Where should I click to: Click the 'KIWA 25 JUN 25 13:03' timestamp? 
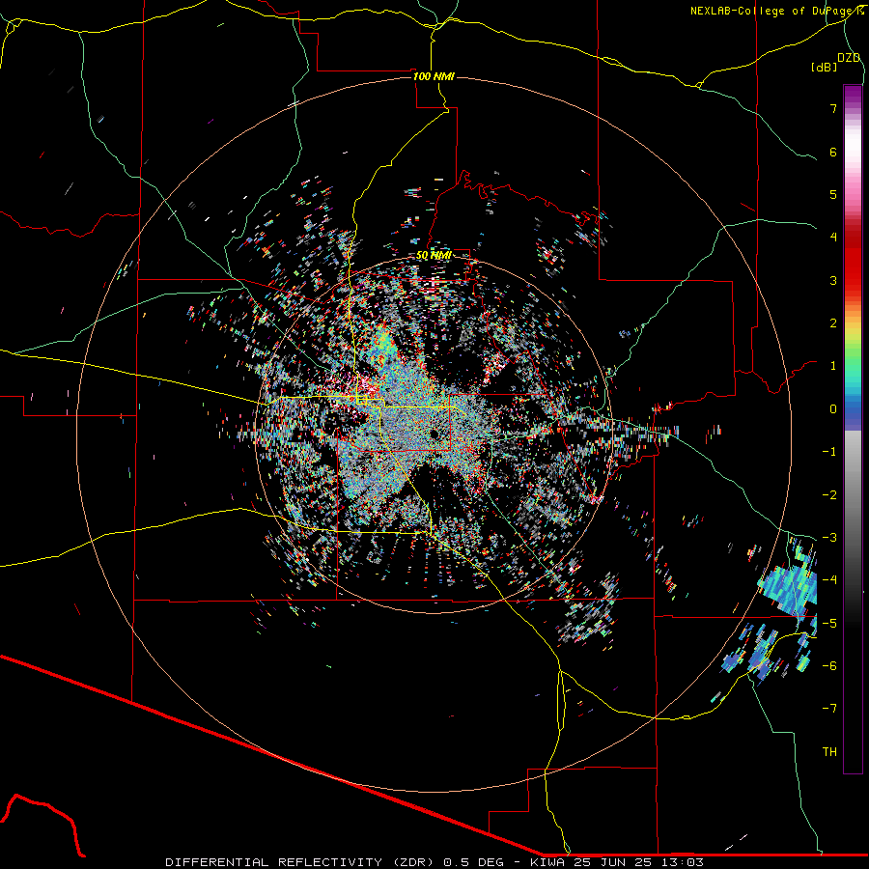coord(617,862)
